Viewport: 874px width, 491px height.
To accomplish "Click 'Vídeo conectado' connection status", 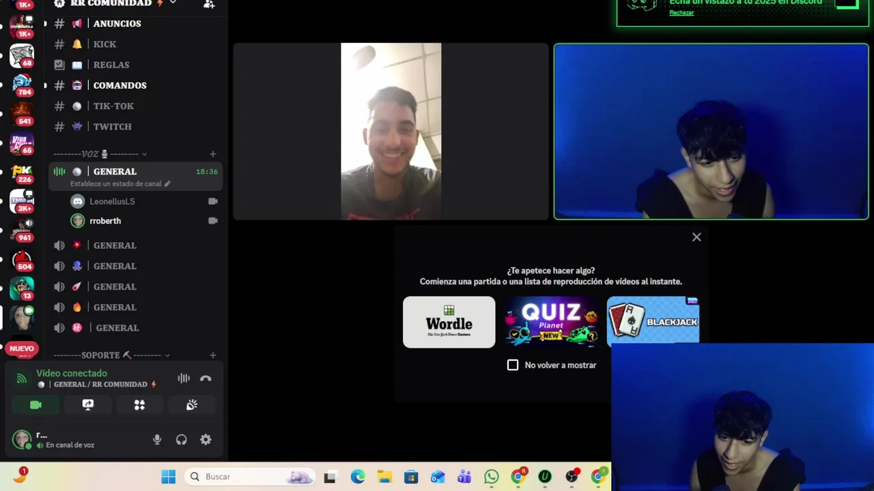I will pyautogui.click(x=72, y=373).
